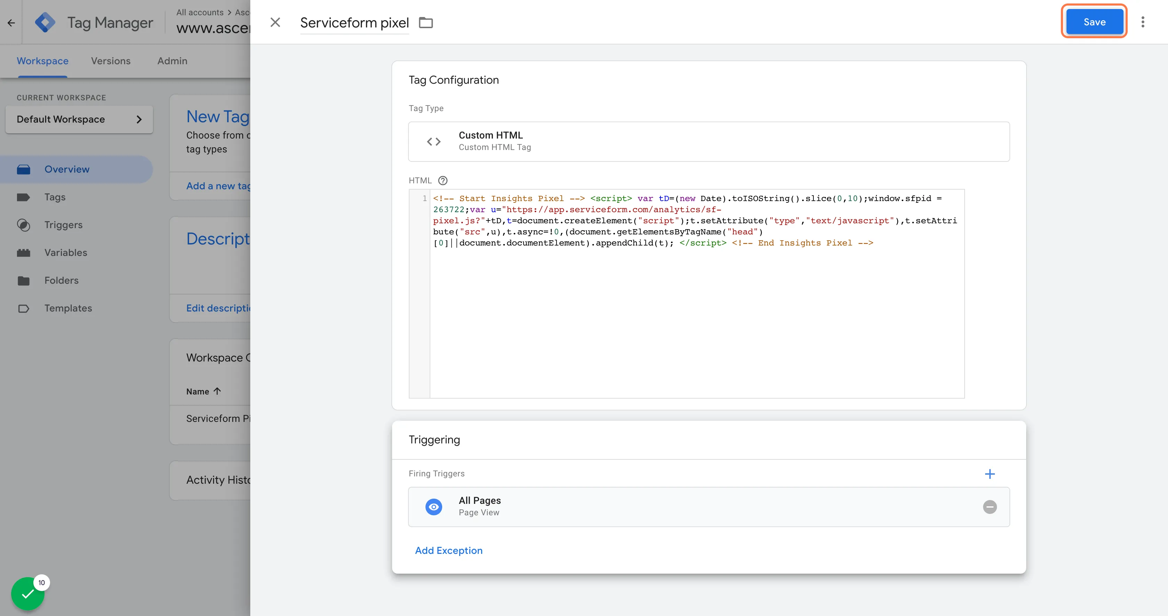Open Folders in the sidebar
Image resolution: width=1168 pixels, height=616 pixels.
point(76,280)
